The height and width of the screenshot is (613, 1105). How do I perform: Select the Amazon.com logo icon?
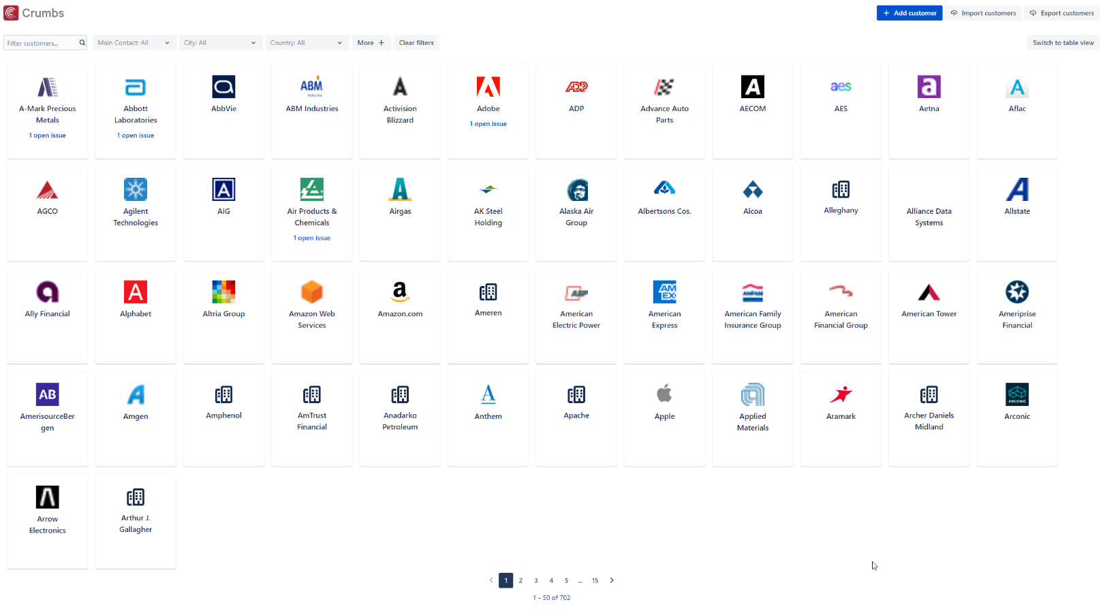tap(400, 292)
